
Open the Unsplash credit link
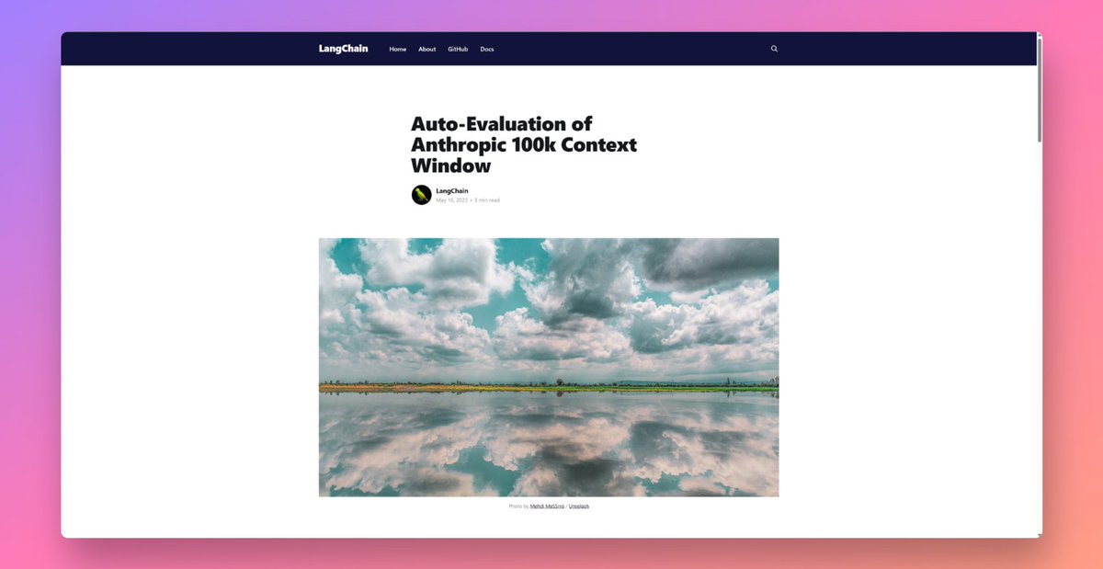579,506
